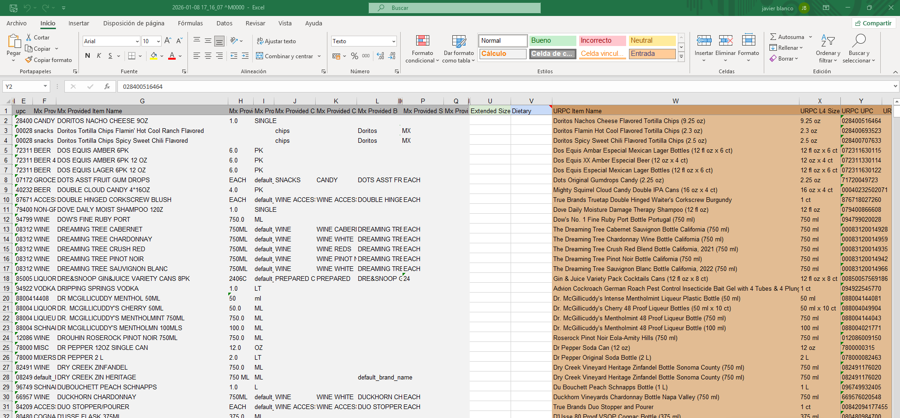Viewport: 900px width, 418px height.
Task: Click the Save icon in title bar
Action: tap(14, 8)
